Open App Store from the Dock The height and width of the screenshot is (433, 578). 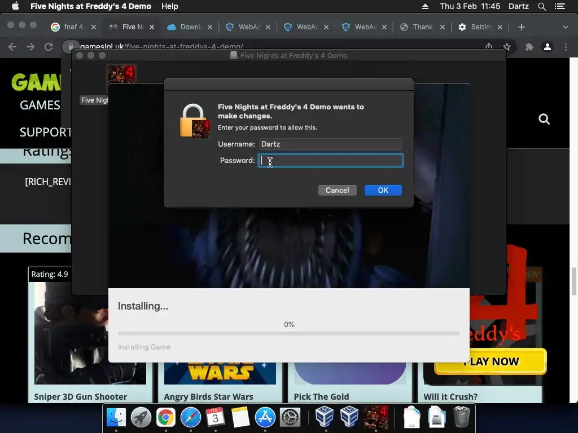click(x=265, y=418)
